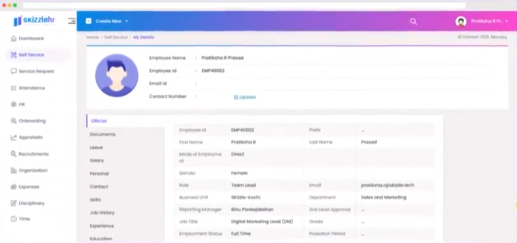Open the Time clock icon
Viewport: 517px width, 243px height.
[x=14, y=219]
